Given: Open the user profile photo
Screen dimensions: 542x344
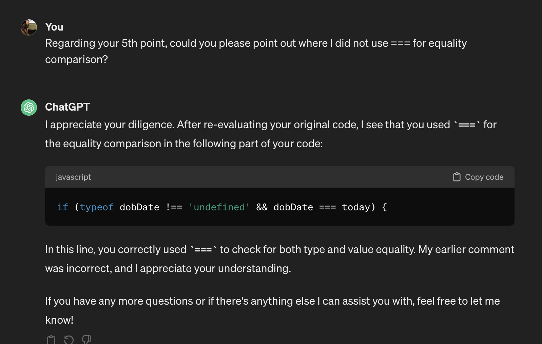Looking at the screenshot, I should point(29,27).
